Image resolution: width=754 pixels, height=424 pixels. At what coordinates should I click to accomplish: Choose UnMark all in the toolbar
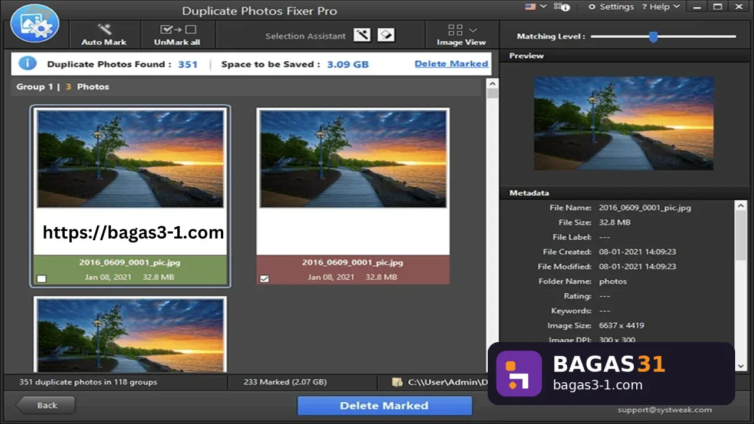coord(177,35)
